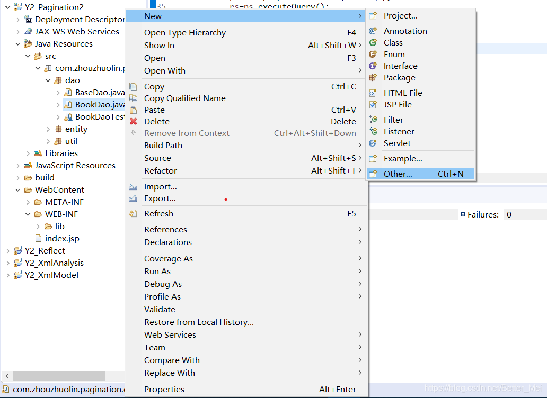The height and width of the screenshot is (398, 547).
Task: Open the Compare With submenu
Action: 245,360
